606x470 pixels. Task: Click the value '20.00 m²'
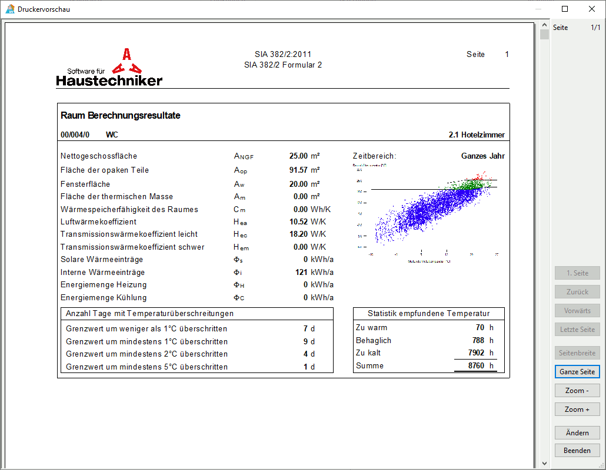tap(304, 184)
